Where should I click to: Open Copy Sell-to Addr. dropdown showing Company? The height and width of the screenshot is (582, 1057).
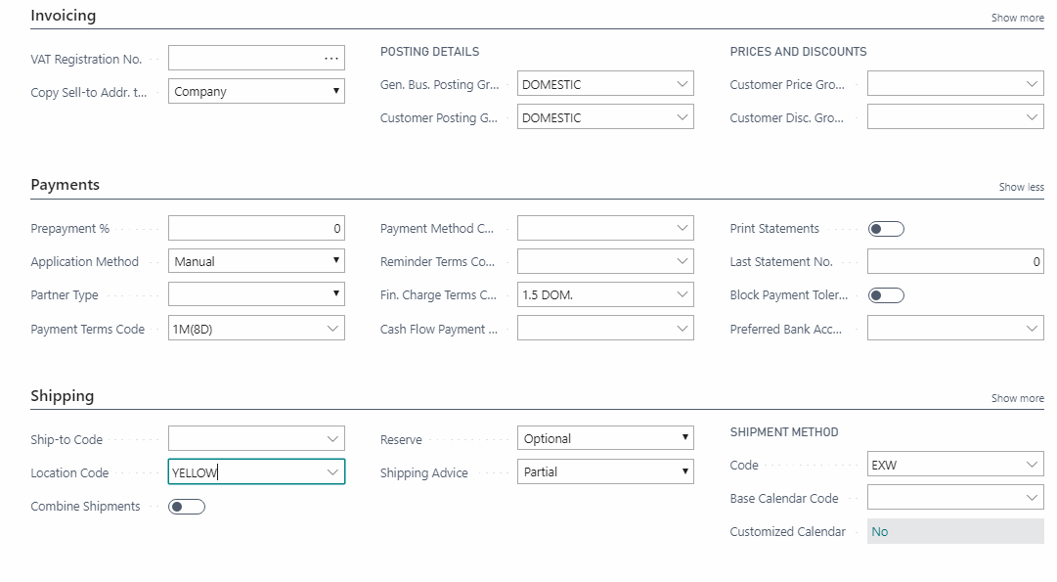(256, 91)
